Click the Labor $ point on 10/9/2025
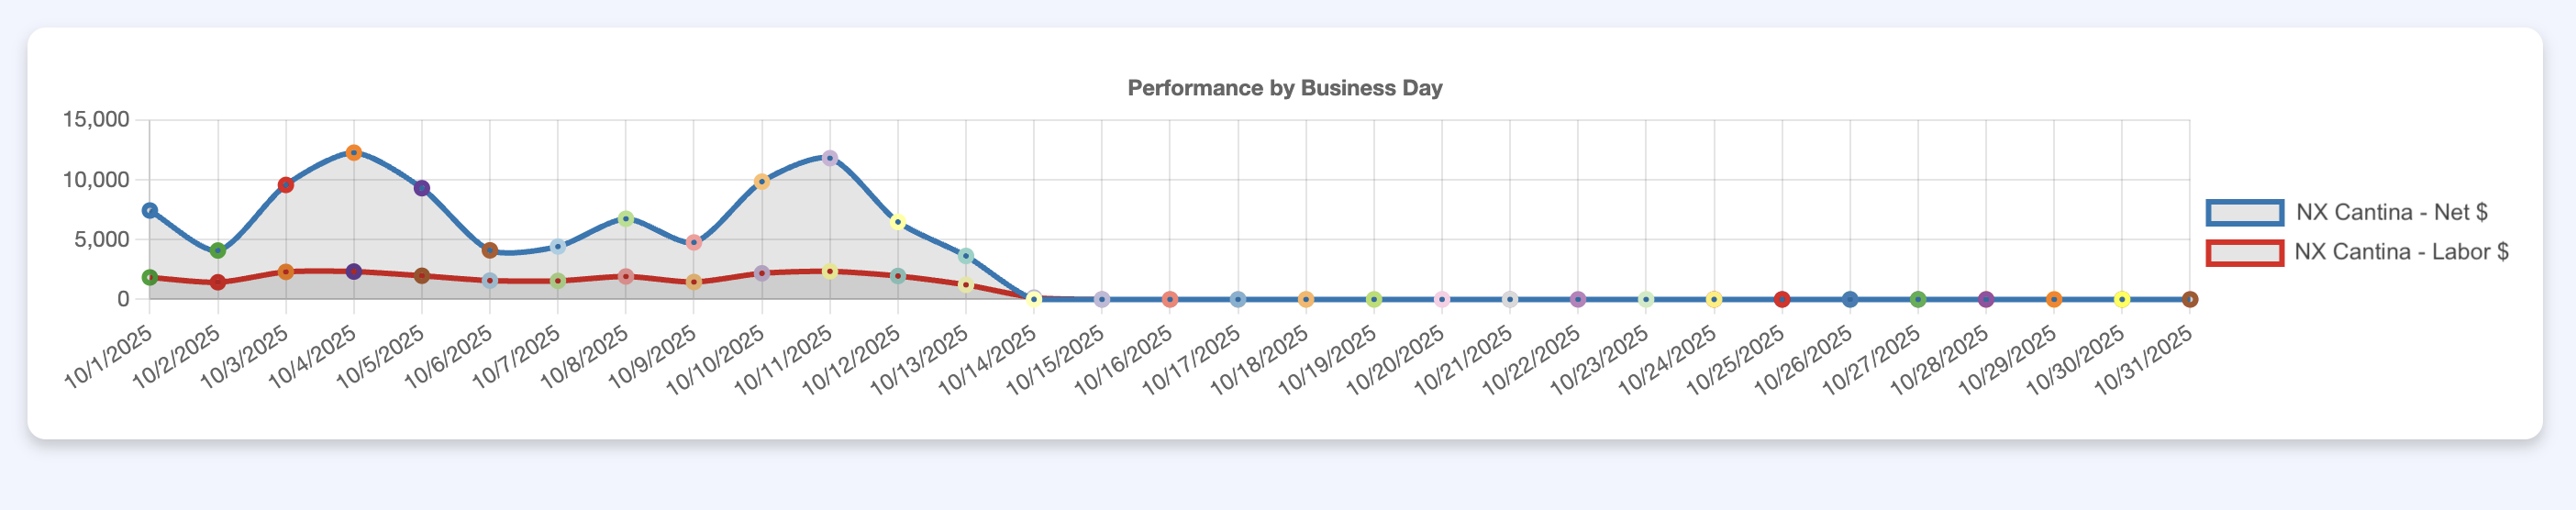2576x510 pixels. click(x=694, y=283)
